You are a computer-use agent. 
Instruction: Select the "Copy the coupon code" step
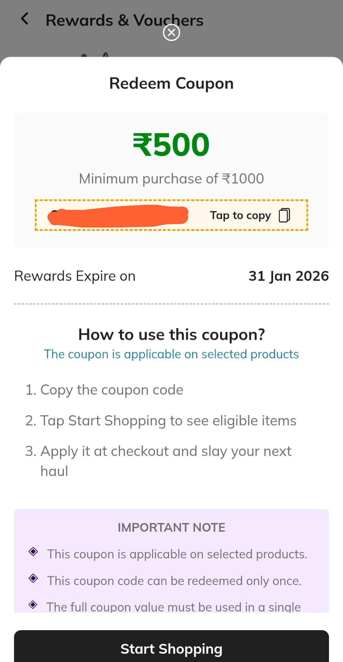coord(104,390)
